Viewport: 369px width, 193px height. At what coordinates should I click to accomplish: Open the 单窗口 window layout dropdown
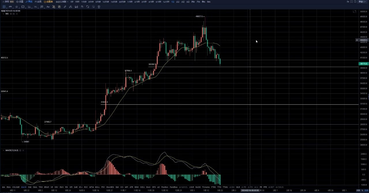pos(362,2)
